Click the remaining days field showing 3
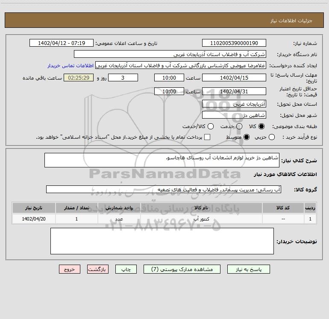The width and height of the screenshot is (329, 319). point(123,78)
